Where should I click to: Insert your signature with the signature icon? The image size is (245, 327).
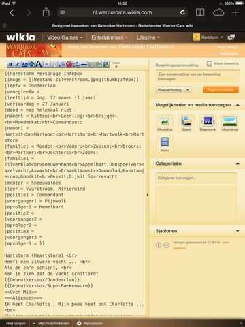point(76,65)
